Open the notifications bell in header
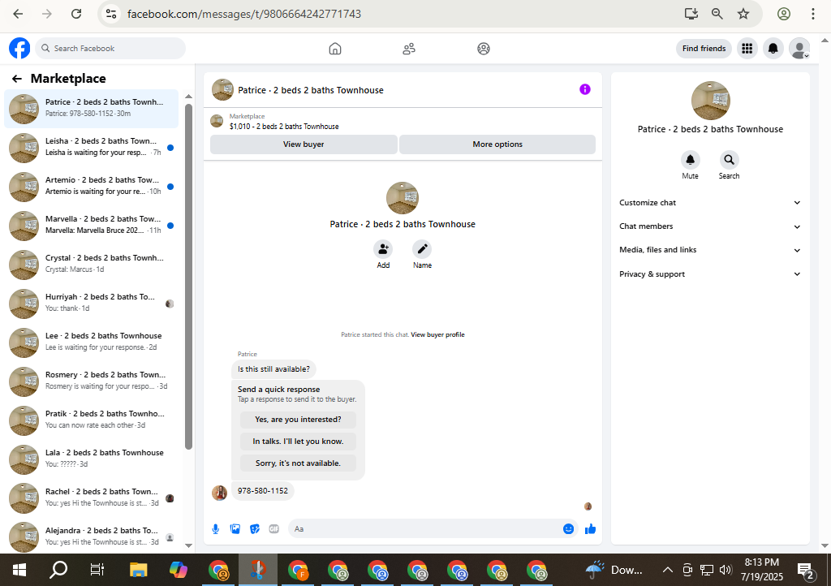 [x=773, y=49]
